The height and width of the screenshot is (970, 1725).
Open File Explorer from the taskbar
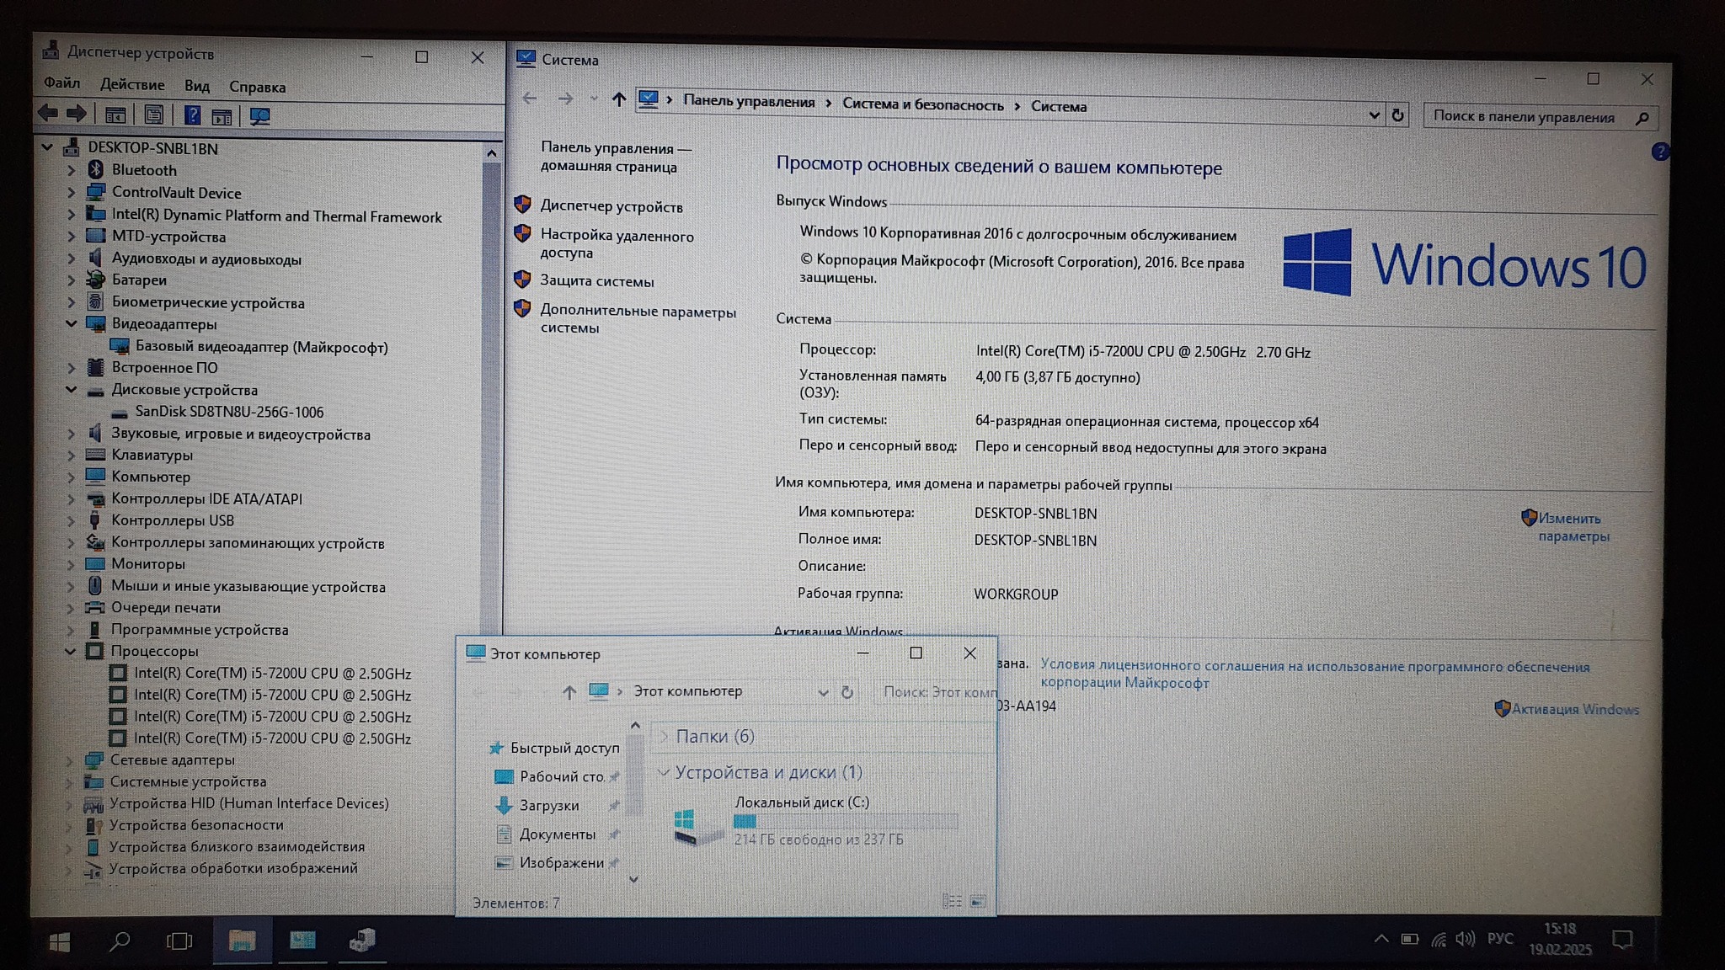tap(242, 941)
